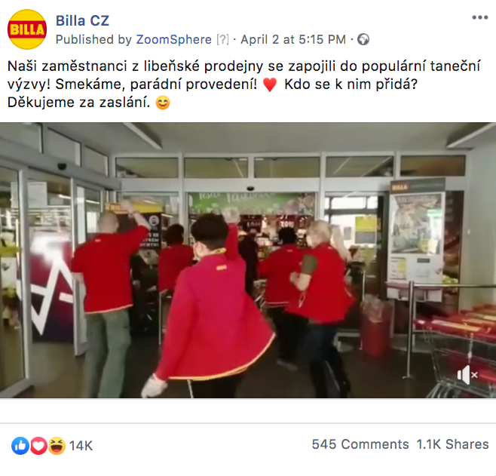Screen dimensions: 496x476
Task: Click the smiling face emoji in post text
Action: click(x=163, y=103)
